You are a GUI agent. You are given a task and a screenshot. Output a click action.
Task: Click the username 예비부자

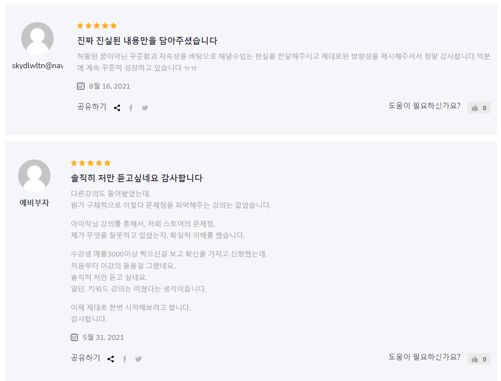pyautogui.click(x=35, y=203)
